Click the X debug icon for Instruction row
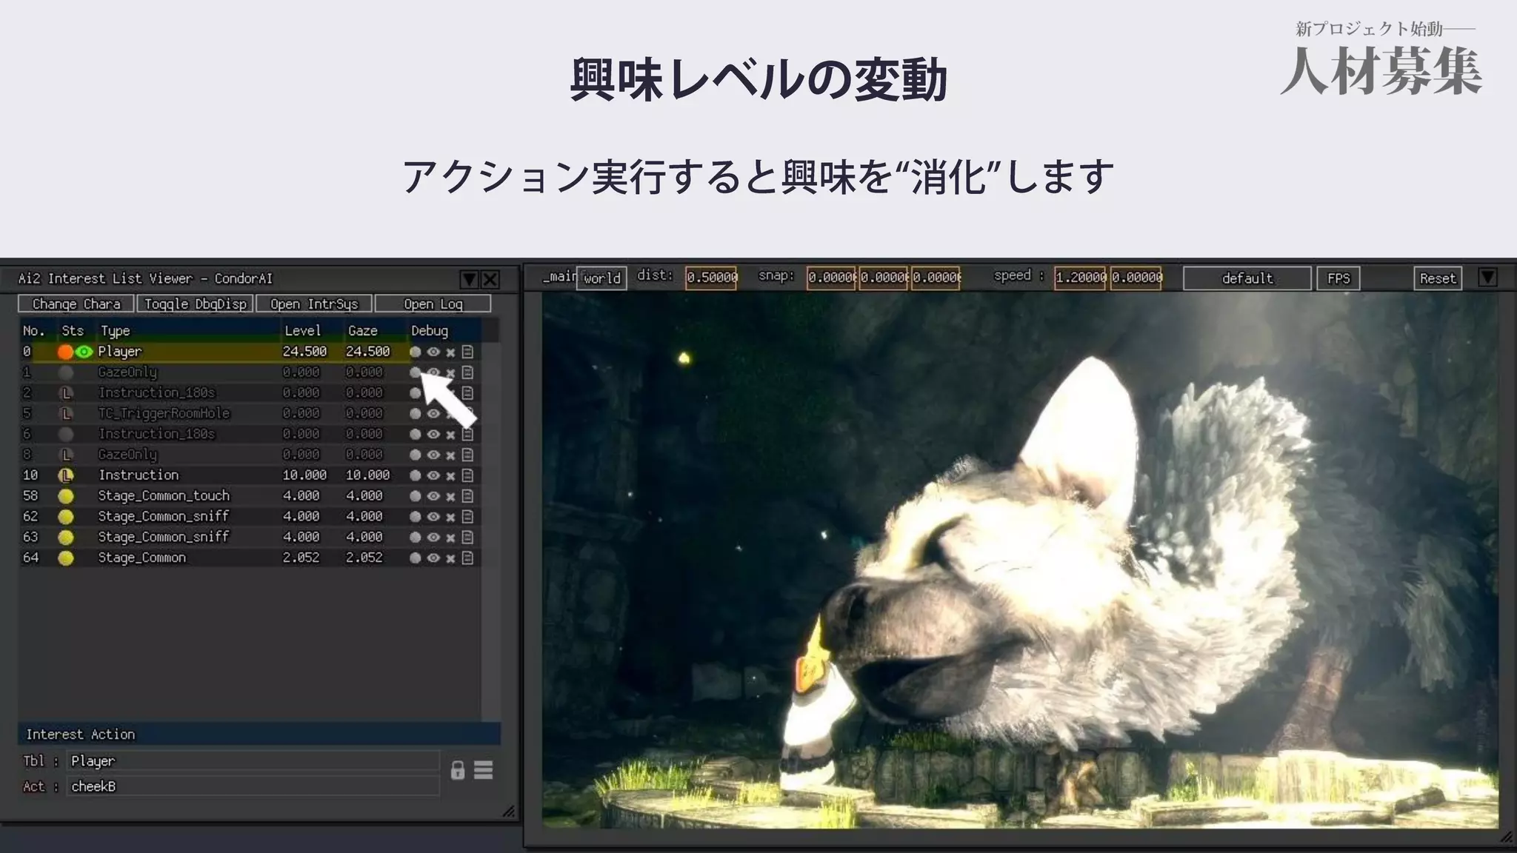Image resolution: width=1517 pixels, height=853 pixels. point(450,476)
